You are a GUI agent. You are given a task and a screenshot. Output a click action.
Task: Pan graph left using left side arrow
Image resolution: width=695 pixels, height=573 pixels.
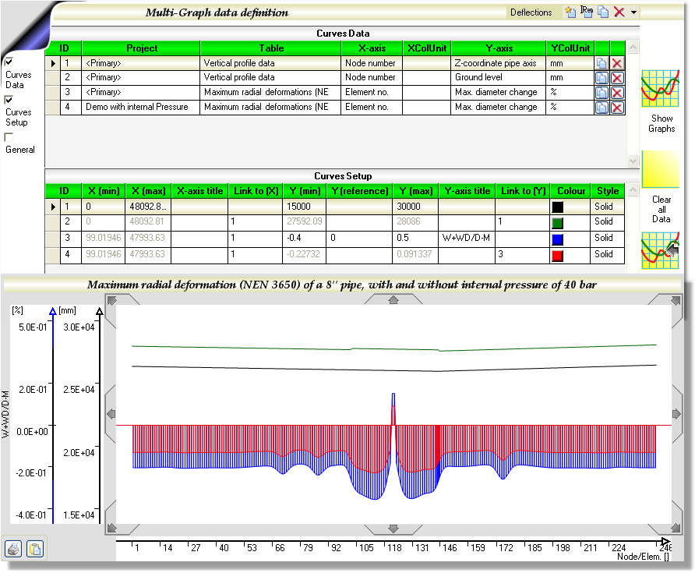pyautogui.click(x=112, y=412)
